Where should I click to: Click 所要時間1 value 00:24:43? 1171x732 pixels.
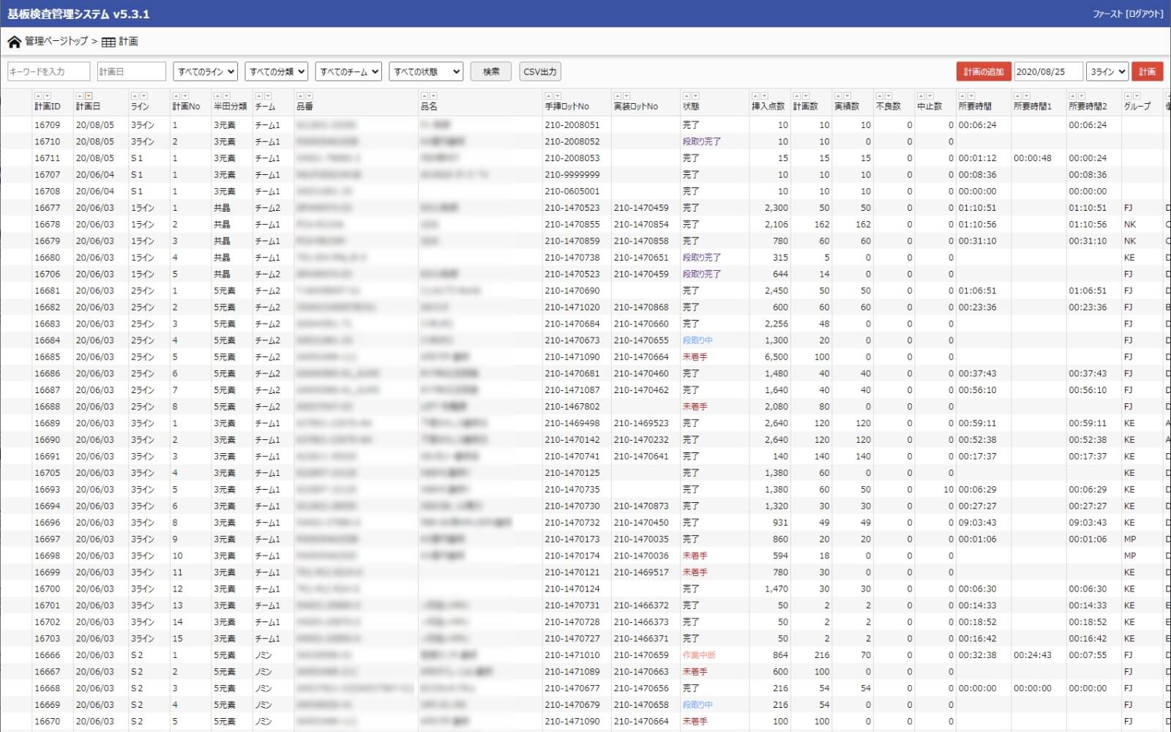click(1033, 655)
